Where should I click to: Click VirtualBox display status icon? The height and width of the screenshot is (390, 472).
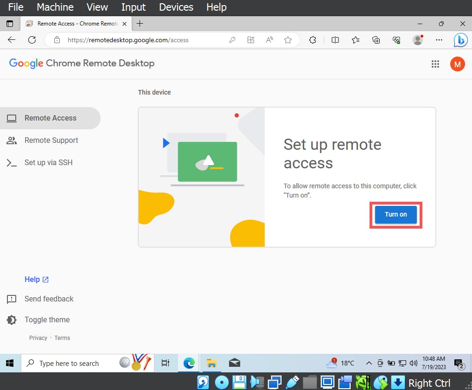(x=327, y=383)
